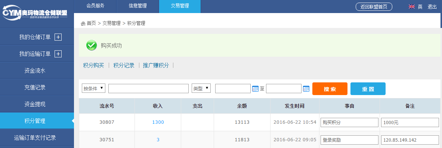Screen dimensions: 442x148
Task: Open the start date calendar picker icon
Action: tap(256, 89)
